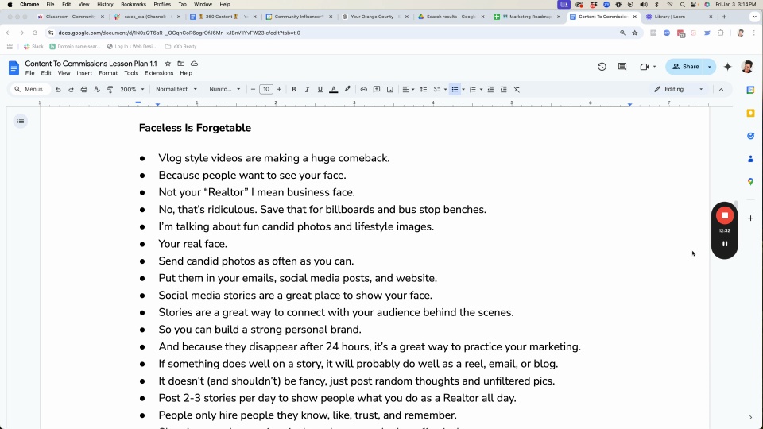This screenshot has width=763, height=429.
Task: Open the Tools menu in Docs
Action: click(131, 73)
